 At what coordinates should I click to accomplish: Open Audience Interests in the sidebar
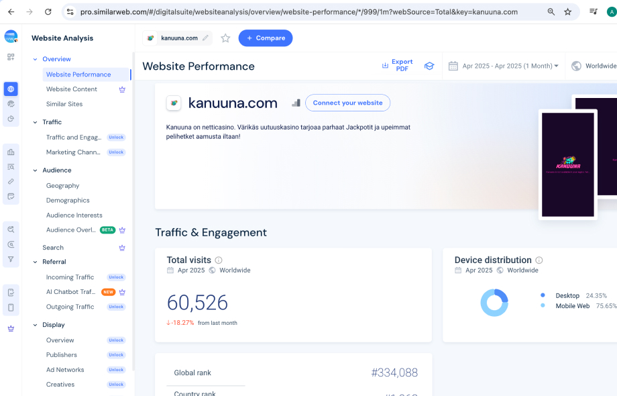pyautogui.click(x=74, y=215)
